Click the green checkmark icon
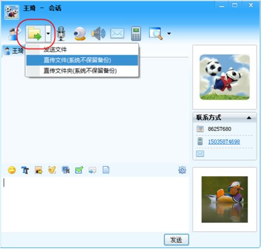 (x=79, y=170)
